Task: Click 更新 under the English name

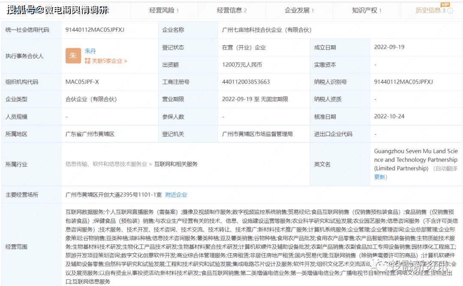Action: 380,177
